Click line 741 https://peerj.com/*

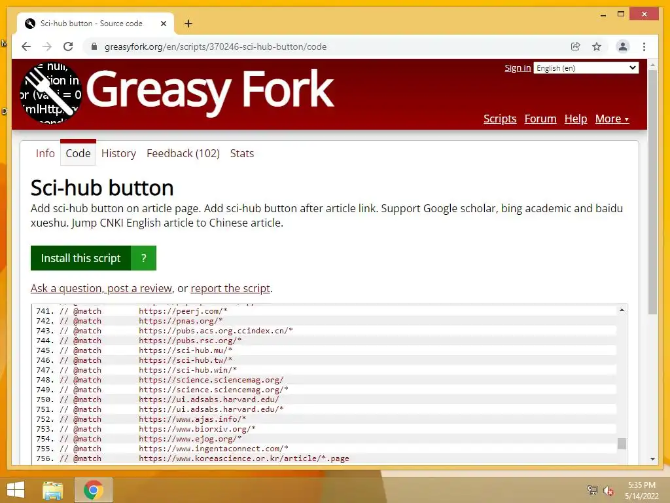click(183, 311)
